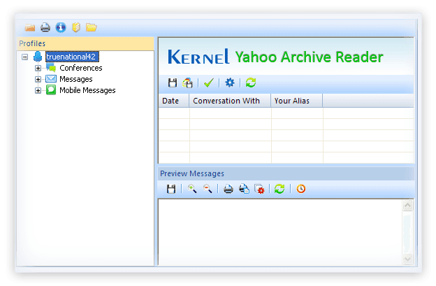Click the bright yellow folder icon in the top toolbar
The width and height of the screenshot is (436, 286).
(x=92, y=27)
